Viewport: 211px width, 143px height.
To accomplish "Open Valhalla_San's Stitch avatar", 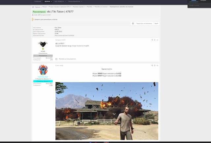I will pos(43,70).
